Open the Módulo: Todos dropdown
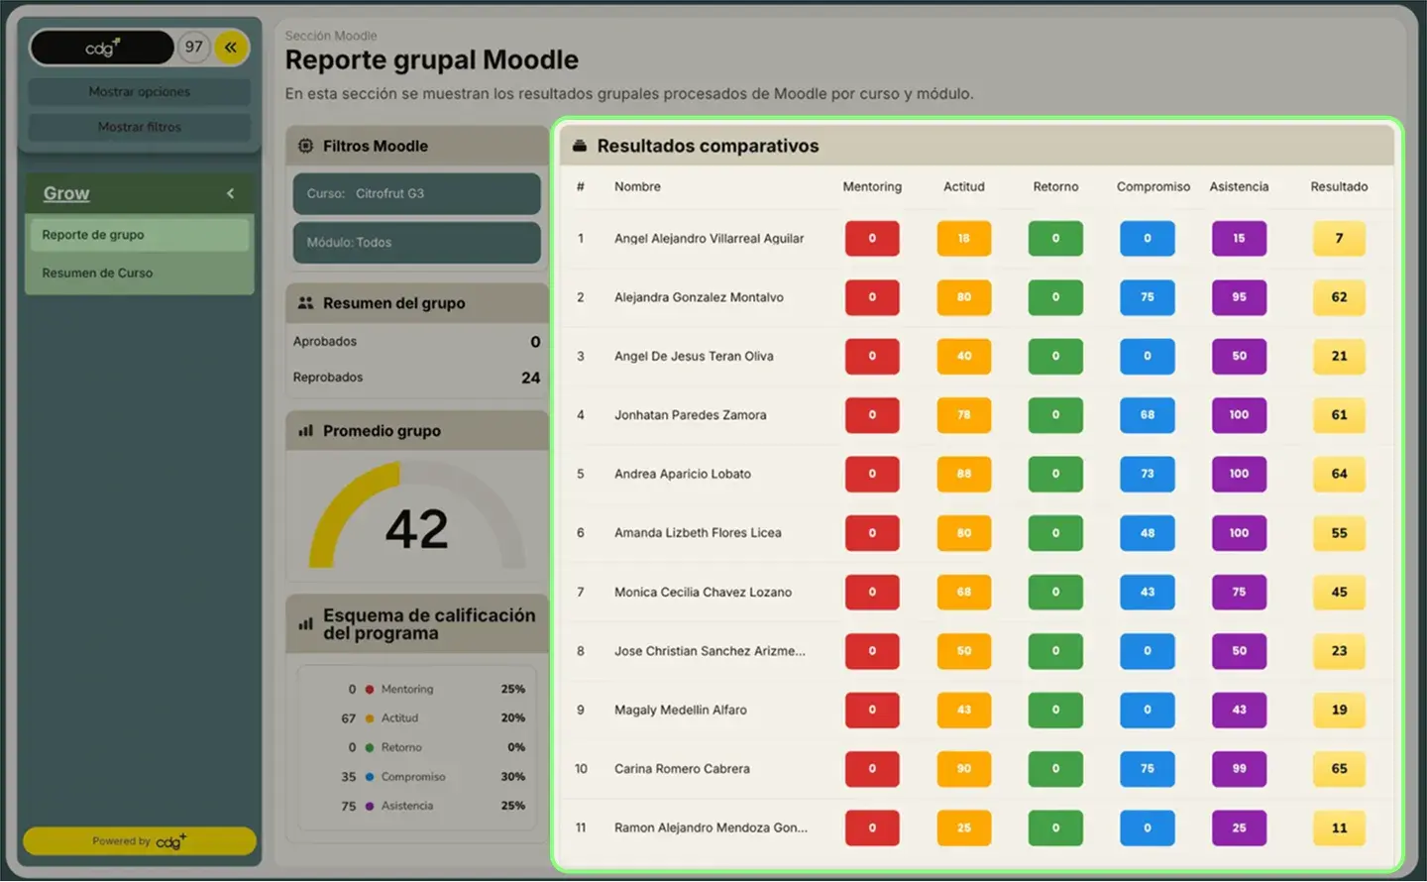Image resolution: width=1427 pixels, height=882 pixels. (x=417, y=242)
